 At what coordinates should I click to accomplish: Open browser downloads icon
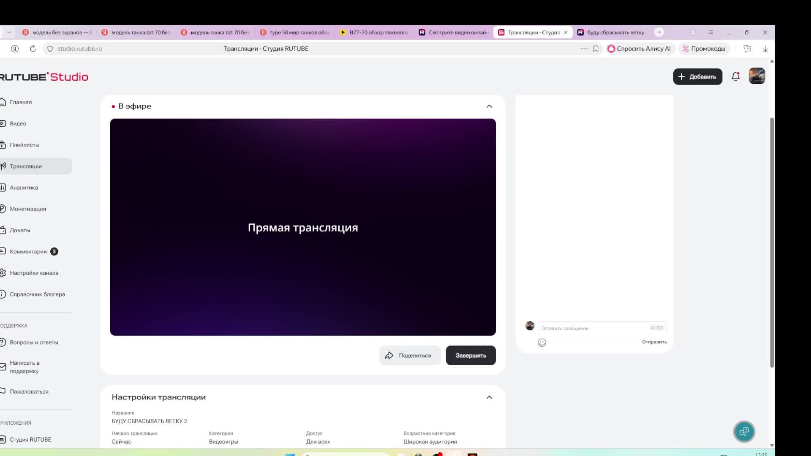pyautogui.click(x=765, y=49)
